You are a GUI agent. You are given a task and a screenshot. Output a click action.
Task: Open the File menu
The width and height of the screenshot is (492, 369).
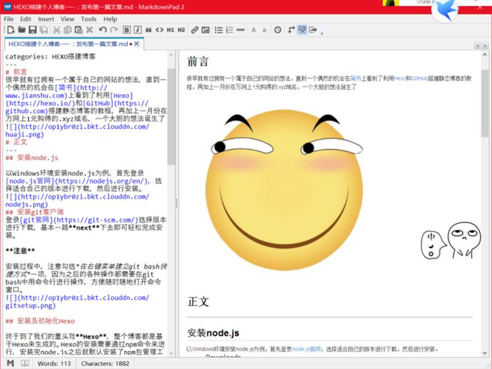click(9, 19)
